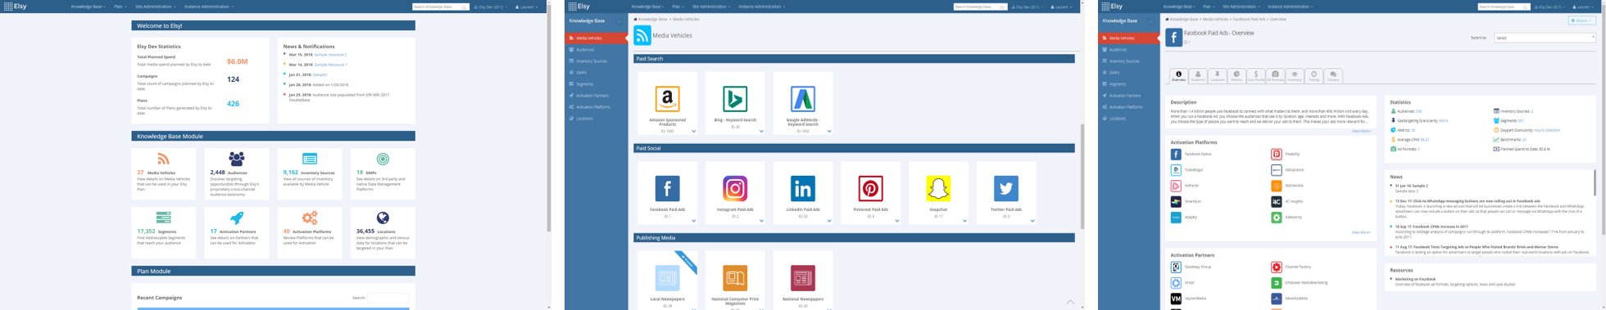The width and height of the screenshot is (1606, 310).
Task: Click the Channel Factory partner icon
Action: point(1276,267)
